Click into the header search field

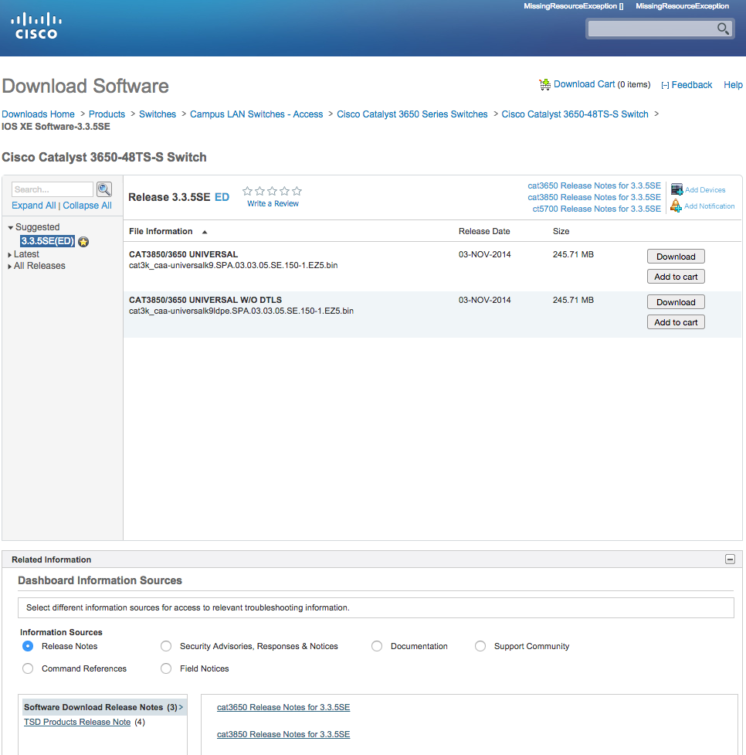pos(652,29)
